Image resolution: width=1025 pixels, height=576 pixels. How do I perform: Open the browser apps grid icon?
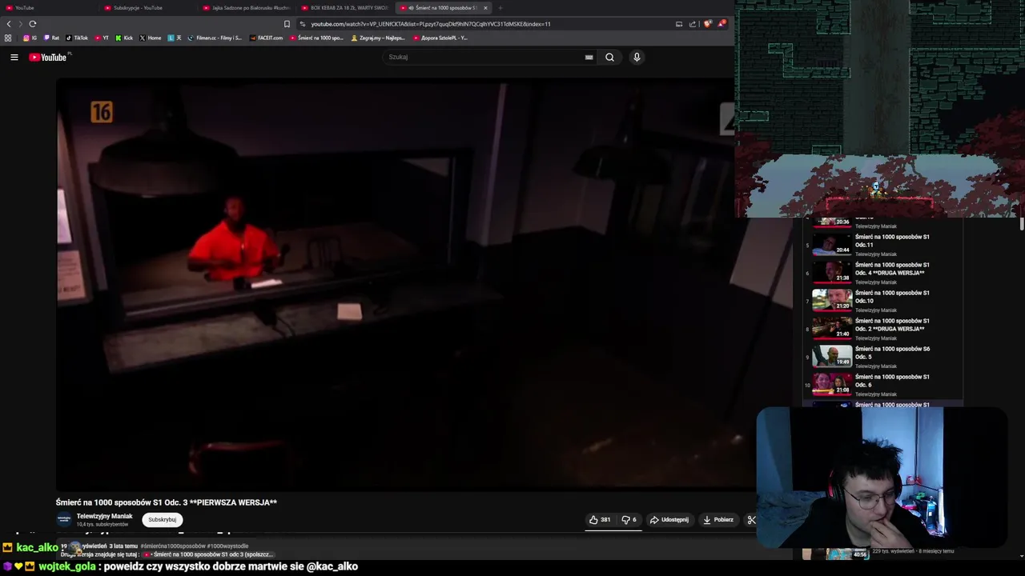click(x=8, y=38)
